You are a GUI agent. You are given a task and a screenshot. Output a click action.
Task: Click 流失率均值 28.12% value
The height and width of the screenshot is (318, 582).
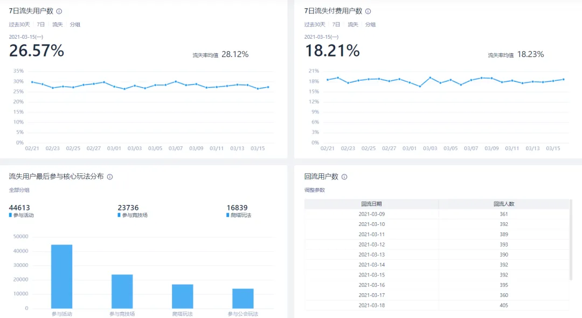point(235,54)
